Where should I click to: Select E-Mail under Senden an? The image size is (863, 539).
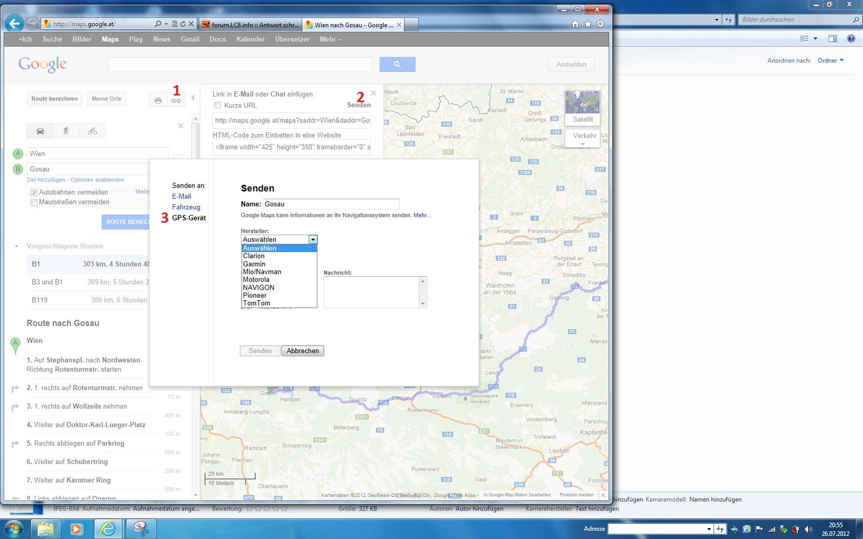coord(181,196)
